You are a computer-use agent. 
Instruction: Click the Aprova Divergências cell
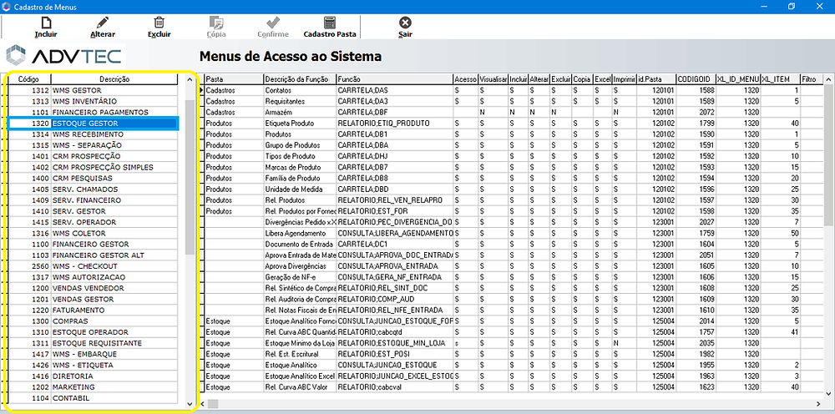(300, 266)
